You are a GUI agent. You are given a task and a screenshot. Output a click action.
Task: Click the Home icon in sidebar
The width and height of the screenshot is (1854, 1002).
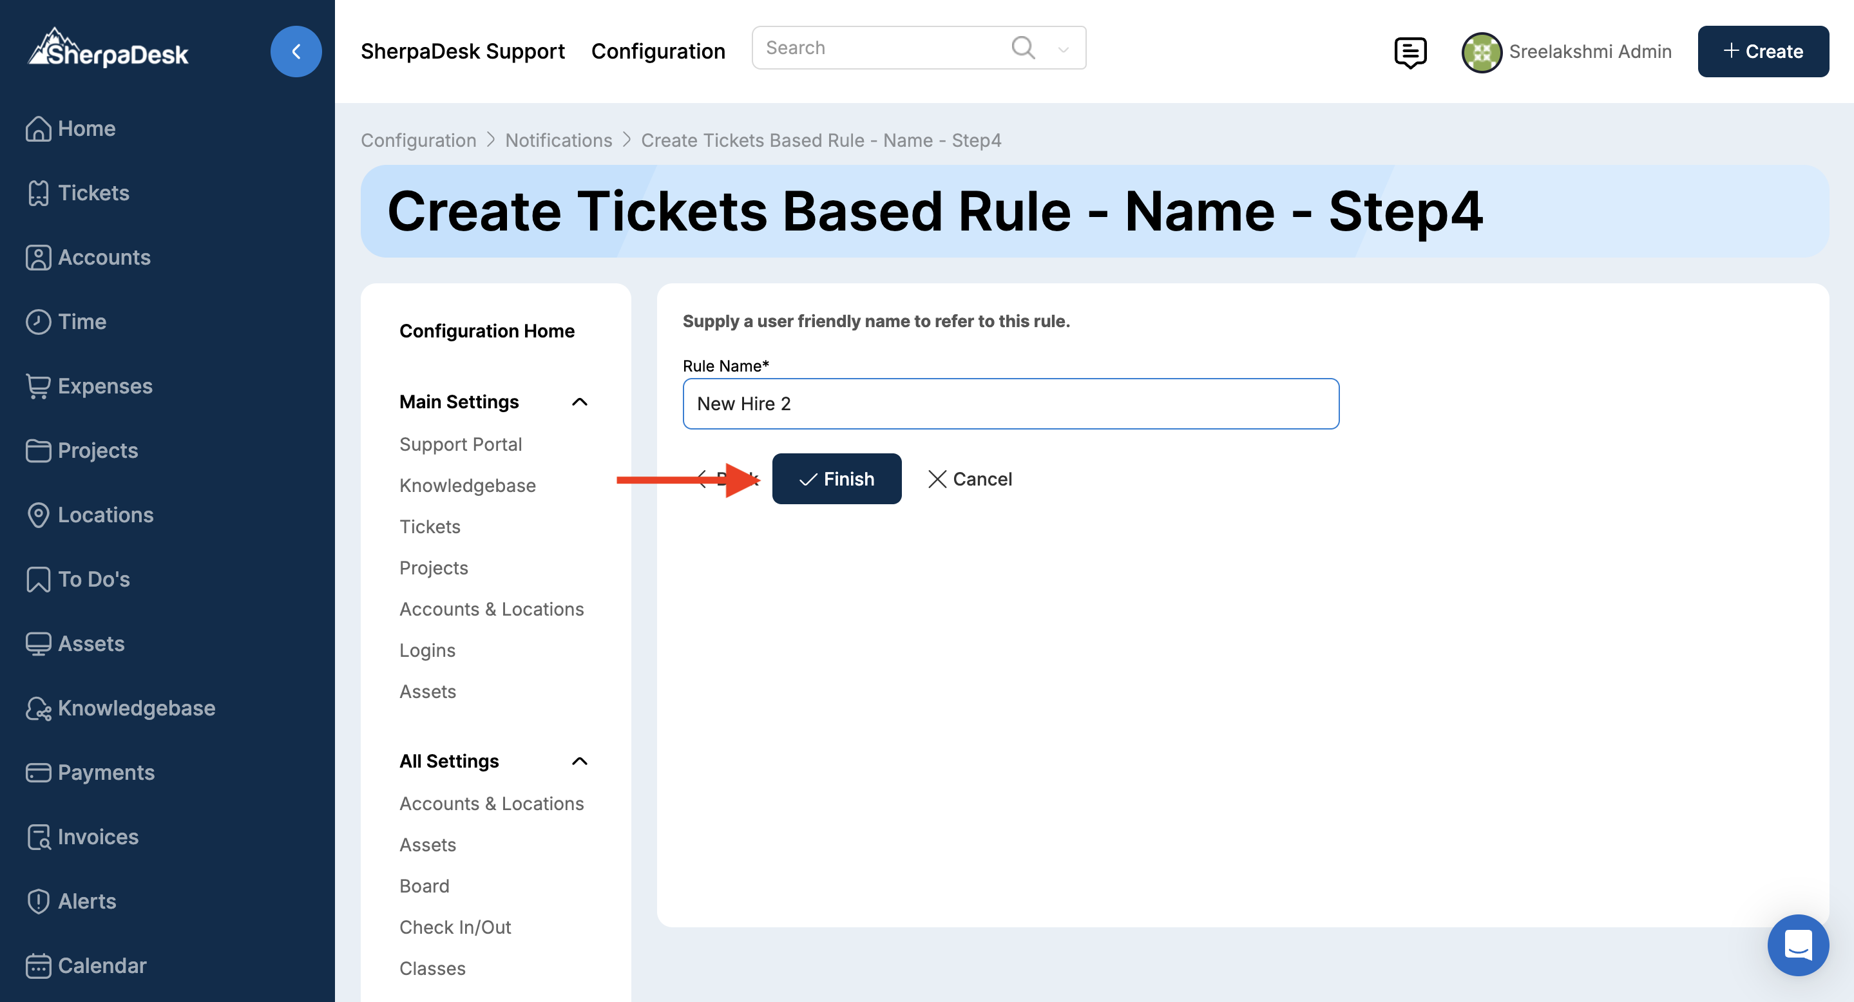pyautogui.click(x=37, y=129)
